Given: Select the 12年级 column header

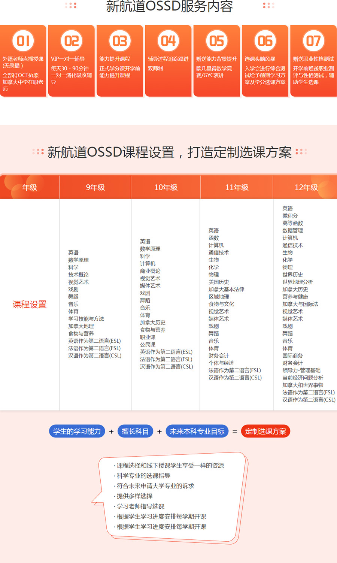Looking at the screenshot, I should [x=306, y=187].
